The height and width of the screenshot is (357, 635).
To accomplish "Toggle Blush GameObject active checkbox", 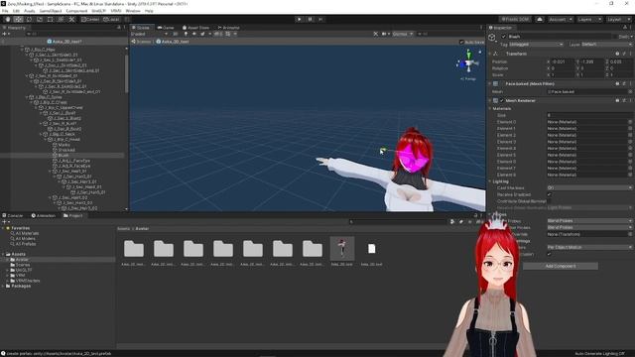I will (503, 37).
